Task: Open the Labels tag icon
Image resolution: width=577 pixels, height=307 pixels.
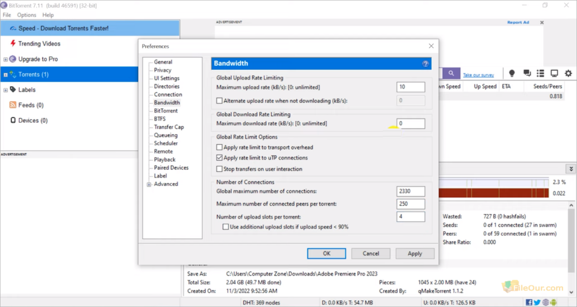Action: click(13, 90)
